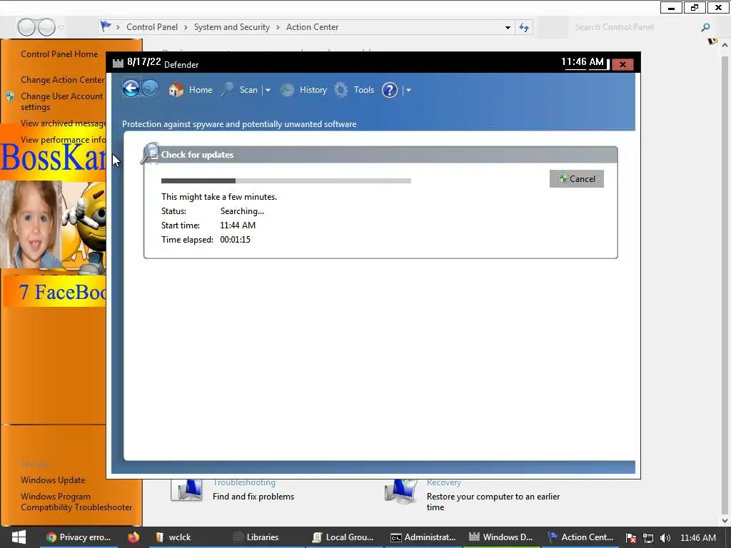Viewport: 731px width, 548px height.
Task: Open Windows Update link
Action: (53, 480)
